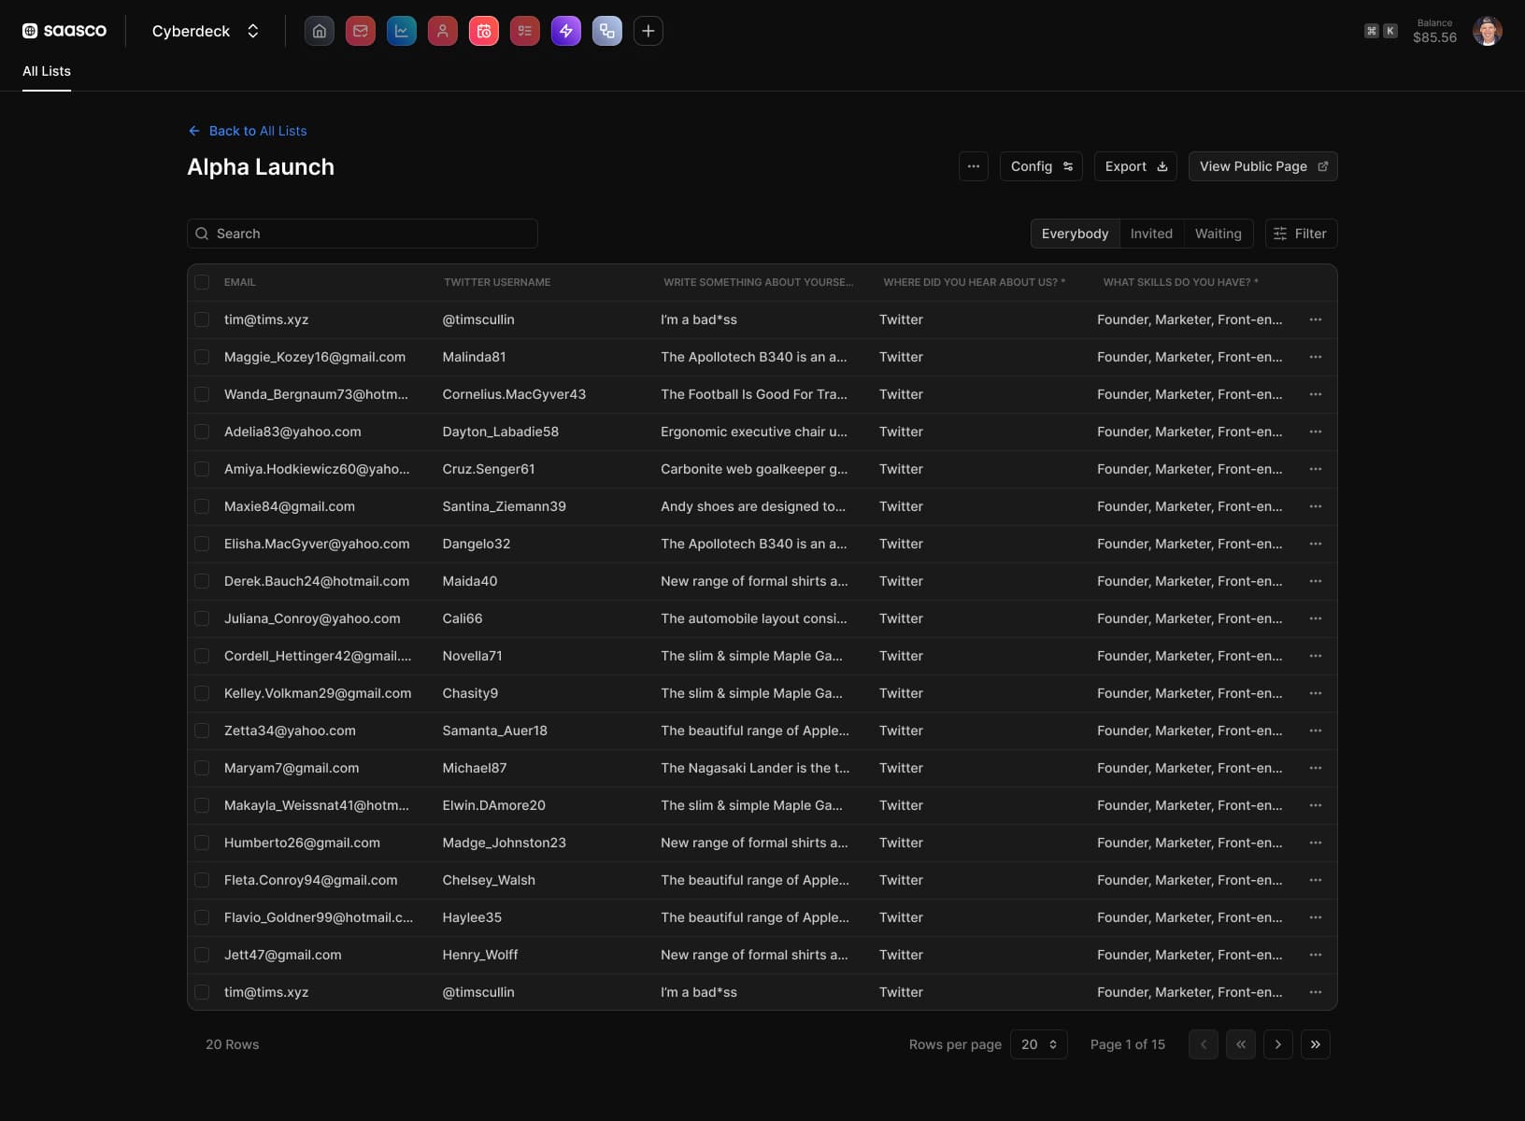Click the plus add-app icon
Viewport: 1525px width, 1121px height.
[x=648, y=31]
